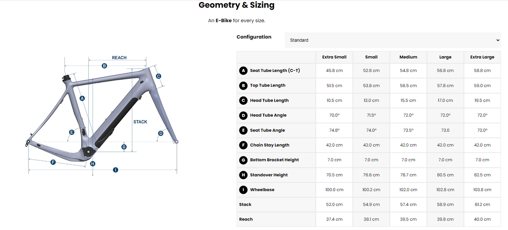
Task: Click the D icon beside Head Tube Angle
Action: point(243,115)
